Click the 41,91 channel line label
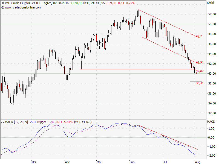The height and width of the screenshot is (164, 219). click(200, 63)
